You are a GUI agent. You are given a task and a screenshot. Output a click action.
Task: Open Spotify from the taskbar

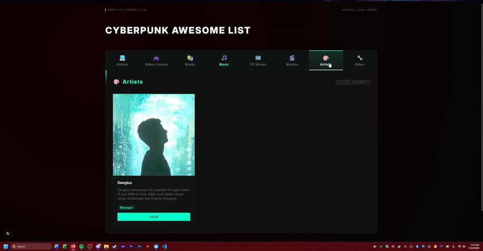click(81, 247)
